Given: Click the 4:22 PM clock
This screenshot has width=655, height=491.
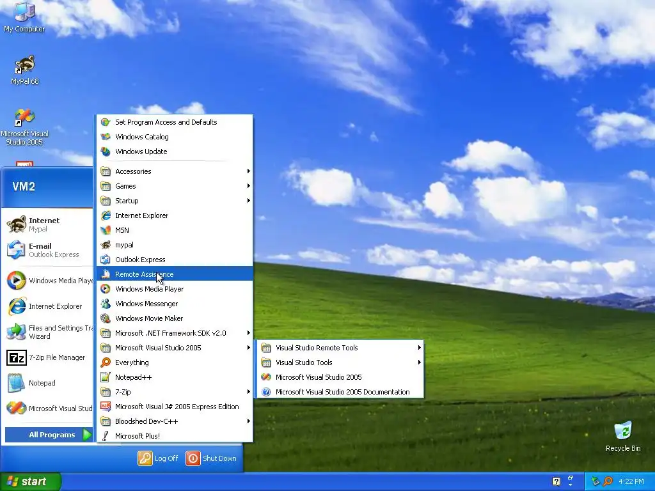Looking at the screenshot, I should pyautogui.click(x=631, y=481).
